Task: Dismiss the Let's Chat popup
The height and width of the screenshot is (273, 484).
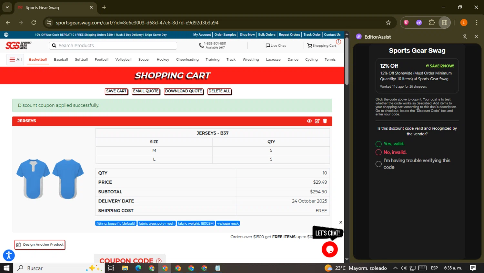Action: click(341, 222)
